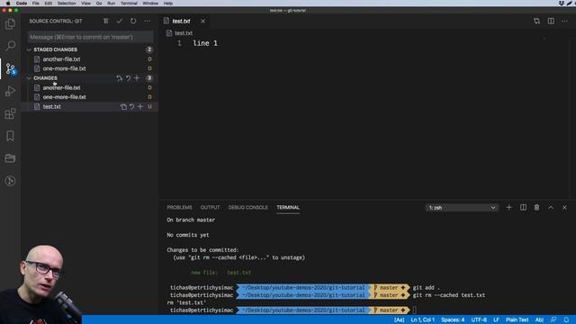This screenshot has width=576, height=324.
Task: Select staged another-file.txt entry
Action: pos(90,59)
